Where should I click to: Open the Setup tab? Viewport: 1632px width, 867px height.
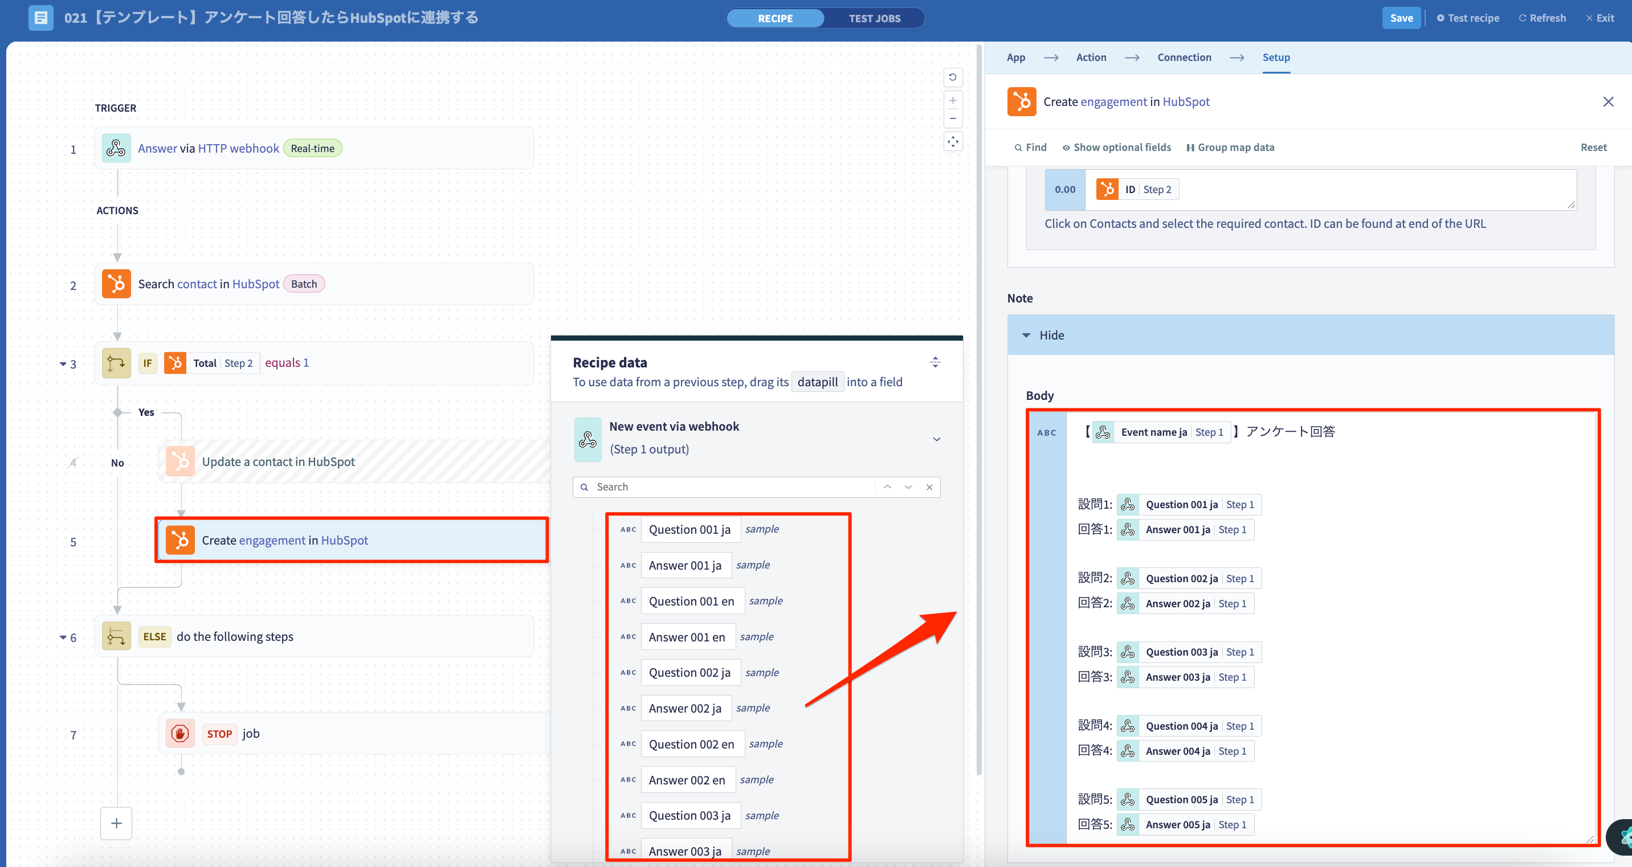[x=1276, y=57]
